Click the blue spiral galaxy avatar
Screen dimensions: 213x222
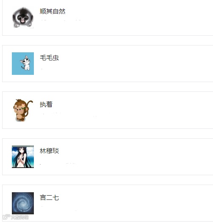point(23,203)
